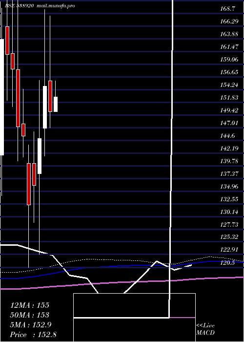Click the 12MA : 155 reading
This screenshot has height=342, width=244.
pos(30,305)
